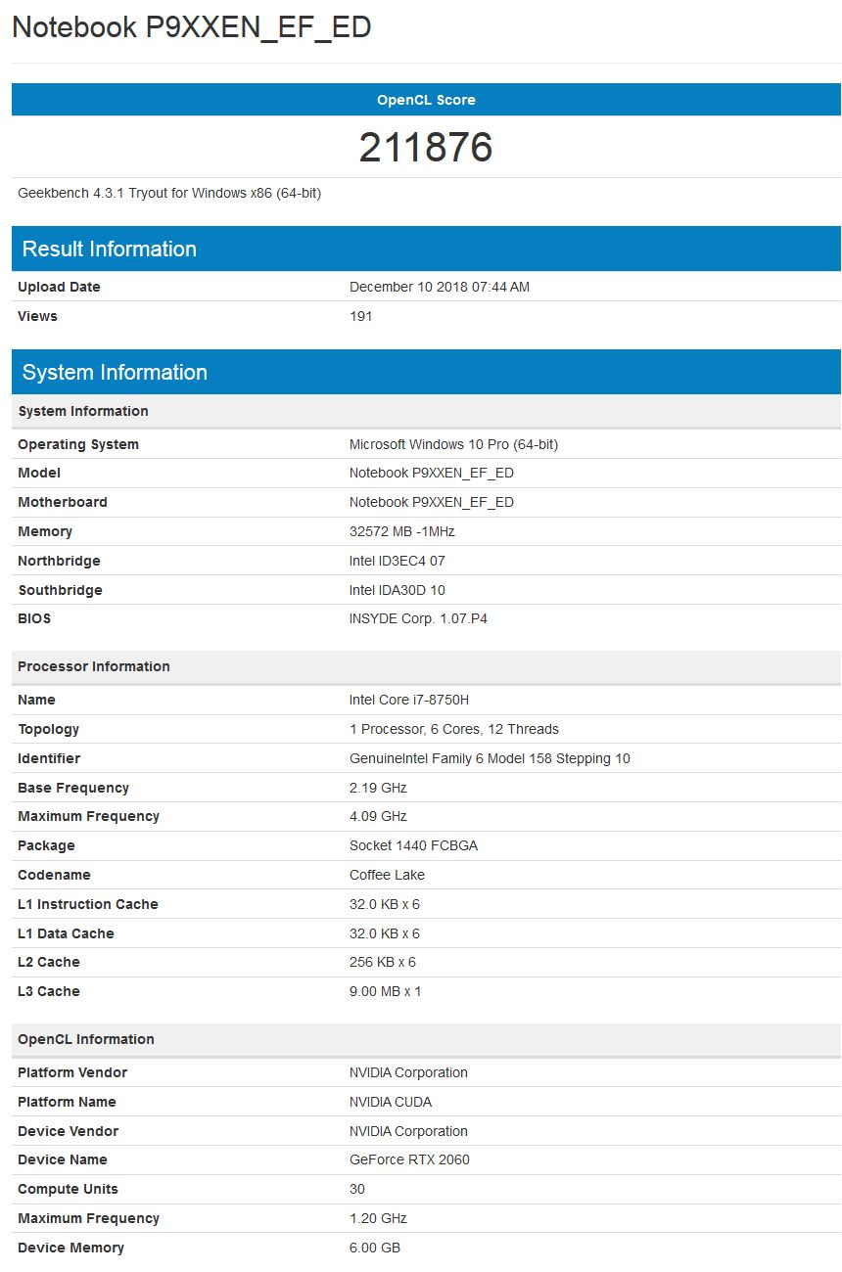Click the Topology label
This screenshot has height=1272, width=842.
tap(48, 729)
